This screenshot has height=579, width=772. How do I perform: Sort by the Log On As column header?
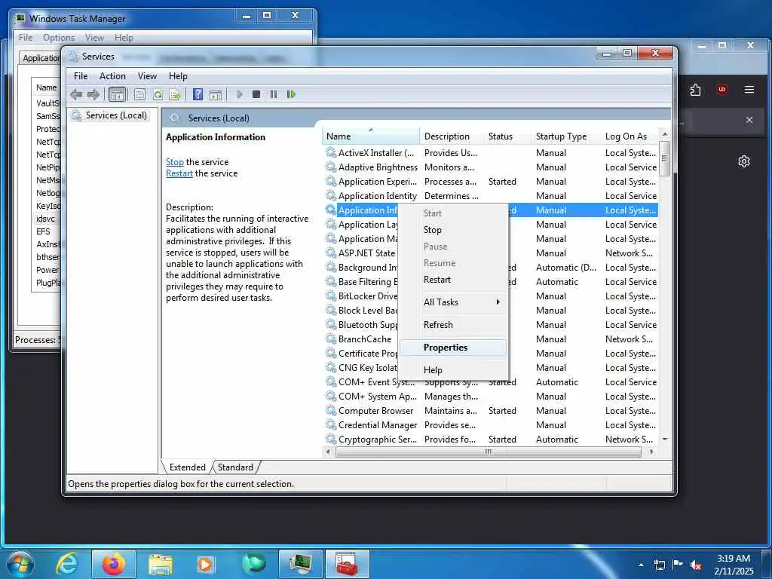tap(630, 136)
